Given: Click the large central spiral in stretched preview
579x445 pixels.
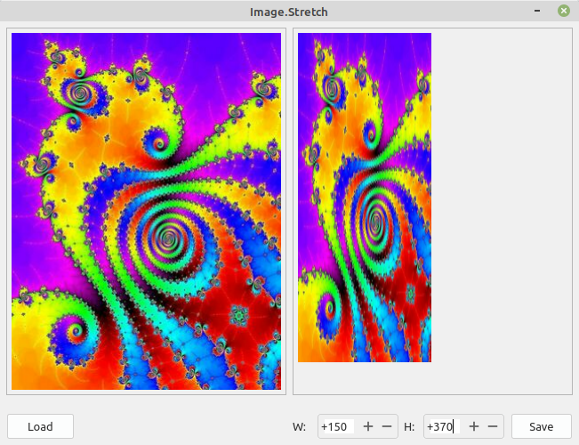Looking at the screenshot, I should [x=376, y=218].
